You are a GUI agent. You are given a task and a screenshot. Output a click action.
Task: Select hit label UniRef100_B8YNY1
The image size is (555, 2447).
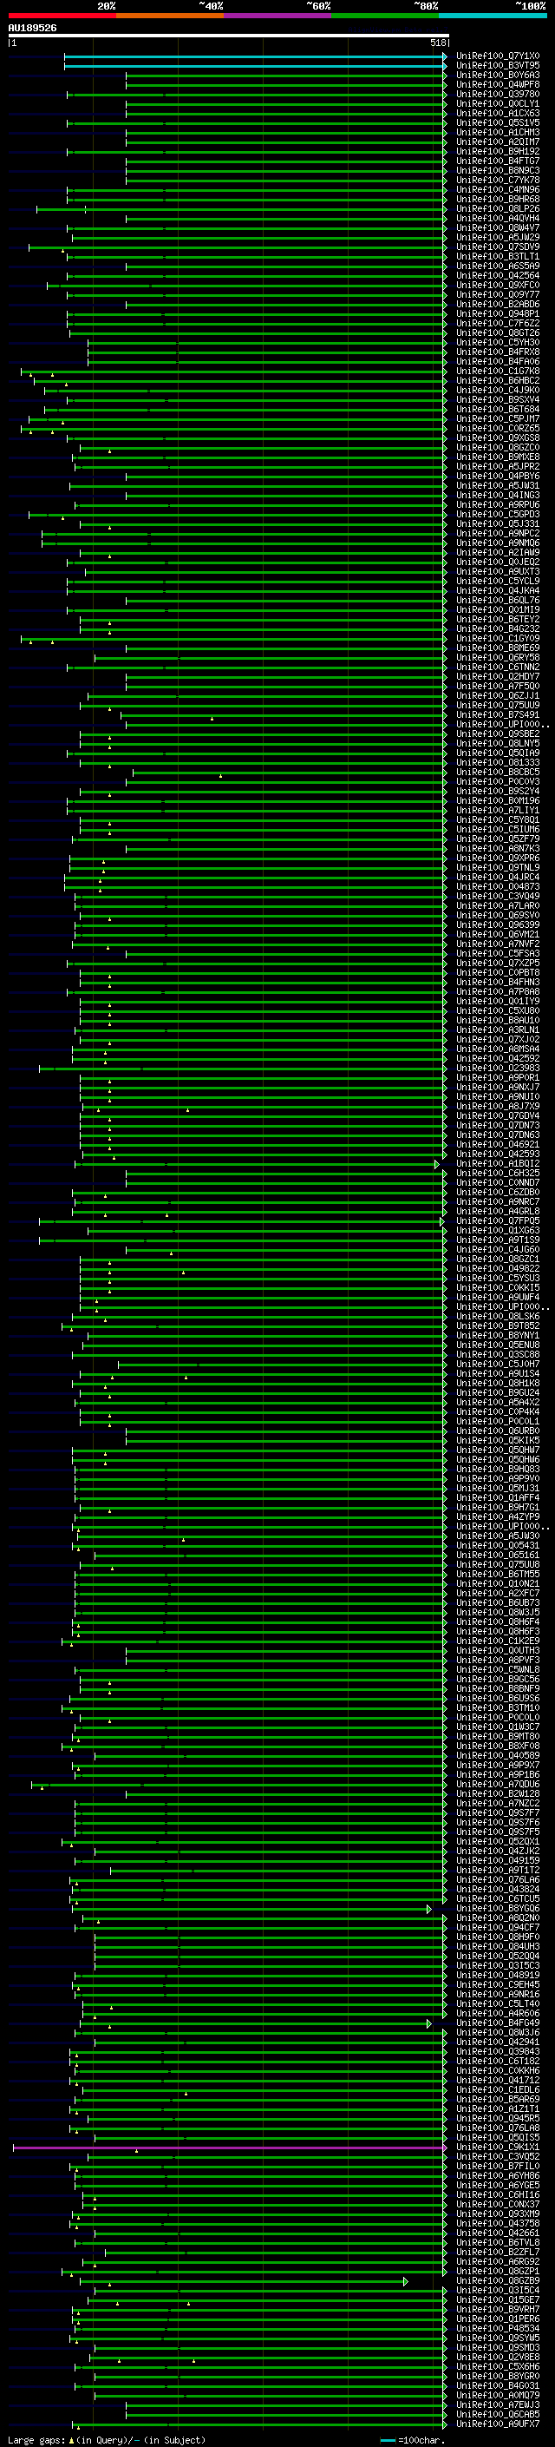tap(498, 1336)
